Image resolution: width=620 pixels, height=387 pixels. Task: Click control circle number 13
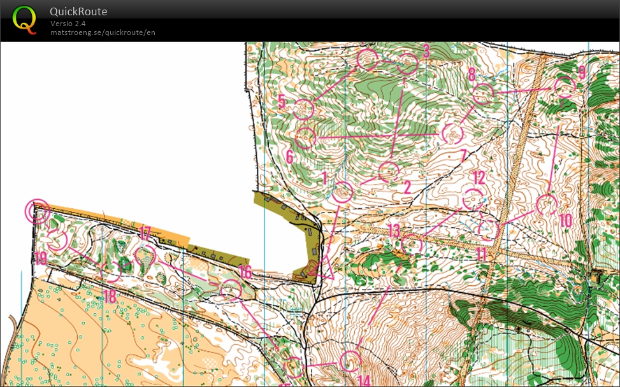[x=412, y=244]
